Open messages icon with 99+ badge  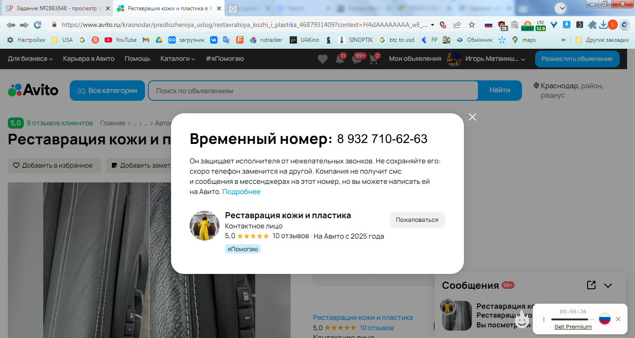[357, 59]
